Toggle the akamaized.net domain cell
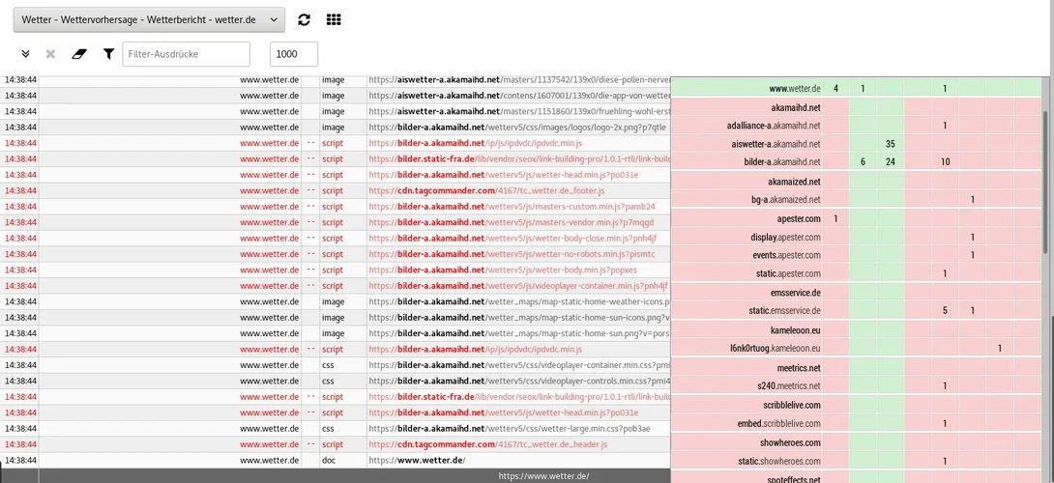Viewport: 1054px width, 483px height. coord(747,182)
